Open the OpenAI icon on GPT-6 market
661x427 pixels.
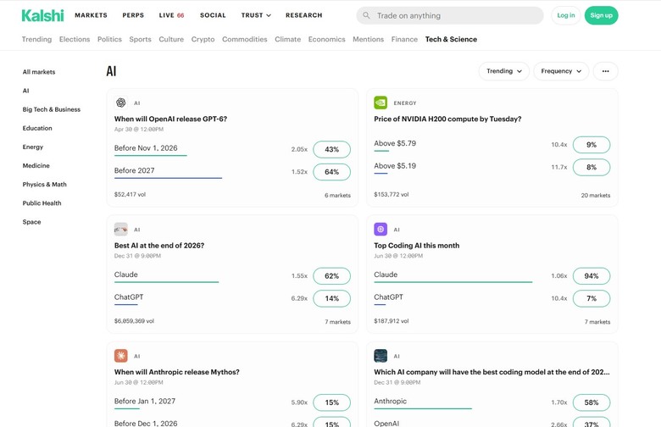click(121, 103)
